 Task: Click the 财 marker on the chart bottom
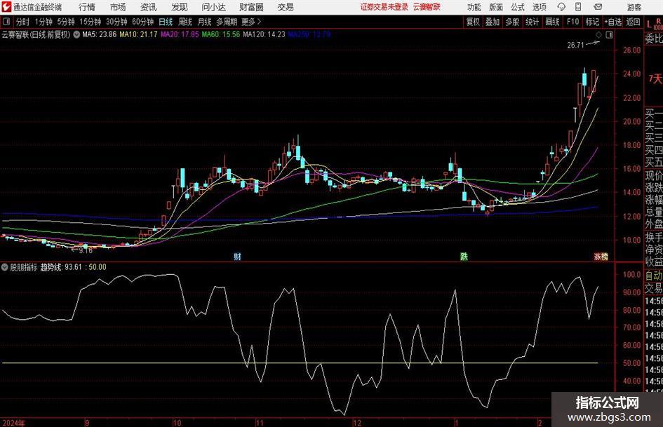click(x=237, y=257)
